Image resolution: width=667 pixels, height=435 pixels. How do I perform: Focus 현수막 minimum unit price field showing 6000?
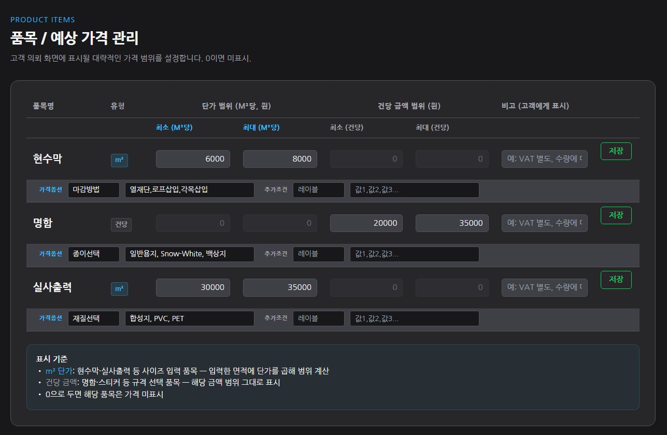click(x=193, y=159)
